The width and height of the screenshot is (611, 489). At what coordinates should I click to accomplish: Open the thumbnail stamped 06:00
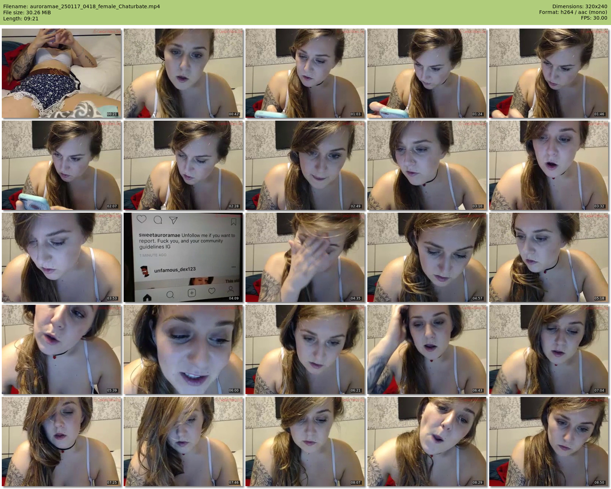tap(183, 349)
